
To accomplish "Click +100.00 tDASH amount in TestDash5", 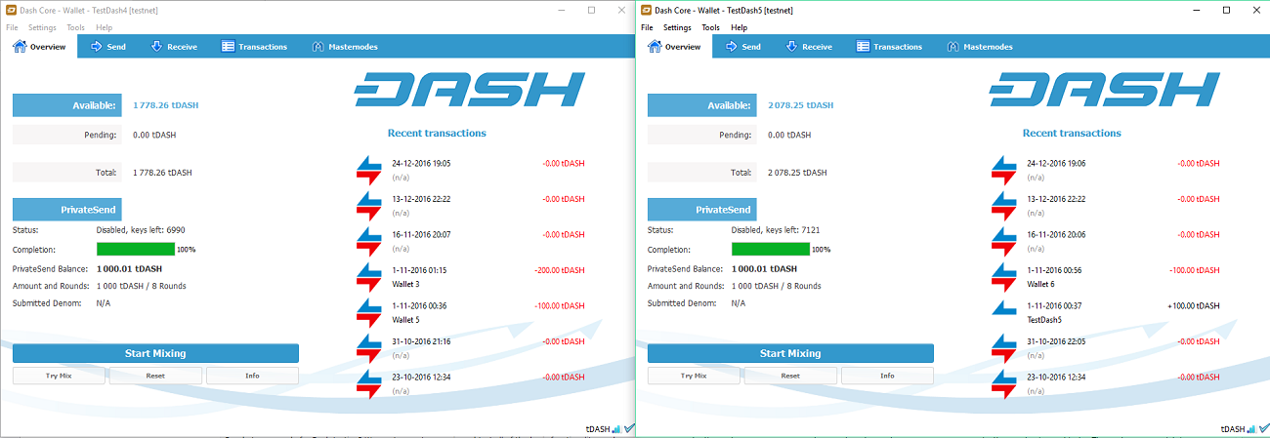I will [1194, 305].
